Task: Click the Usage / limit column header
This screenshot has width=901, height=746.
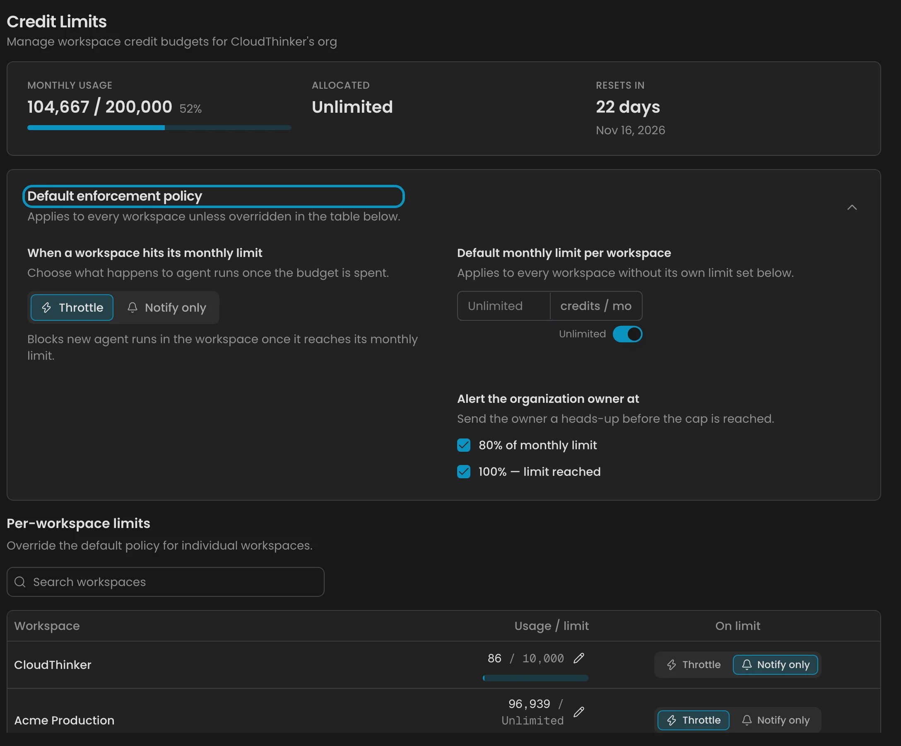Action: click(x=552, y=626)
